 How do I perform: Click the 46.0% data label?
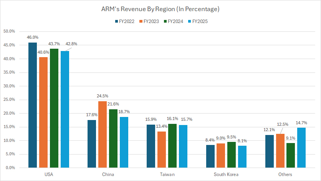(x=33, y=38)
